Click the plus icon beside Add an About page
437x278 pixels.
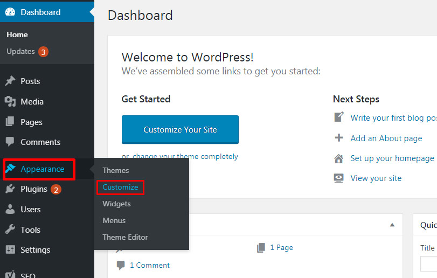[x=339, y=137]
